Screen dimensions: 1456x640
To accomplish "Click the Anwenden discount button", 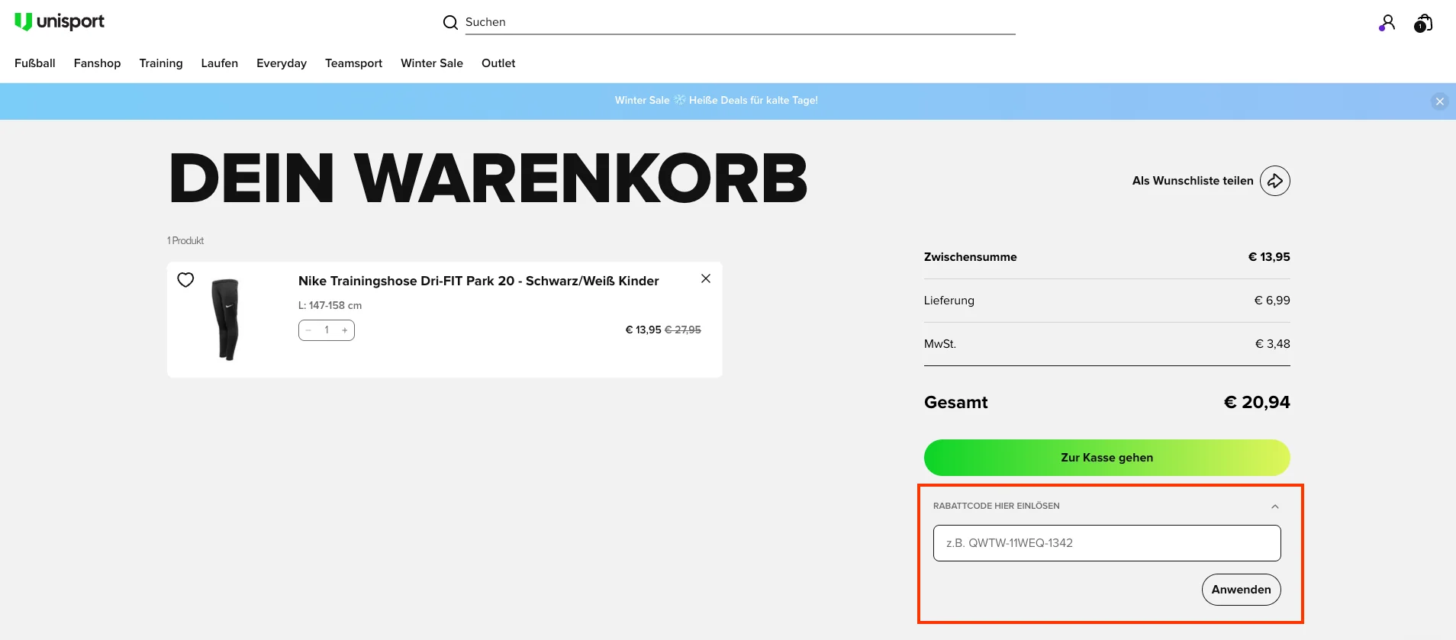I will pos(1242,590).
